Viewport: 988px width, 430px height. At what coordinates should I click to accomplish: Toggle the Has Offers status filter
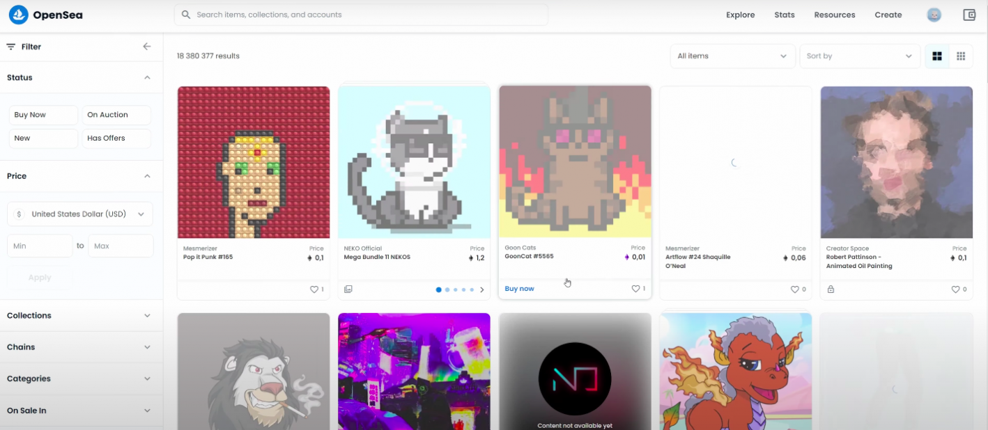[x=116, y=138]
